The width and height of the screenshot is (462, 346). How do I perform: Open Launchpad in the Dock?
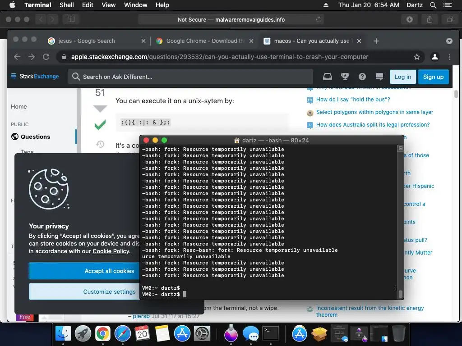[83, 334]
